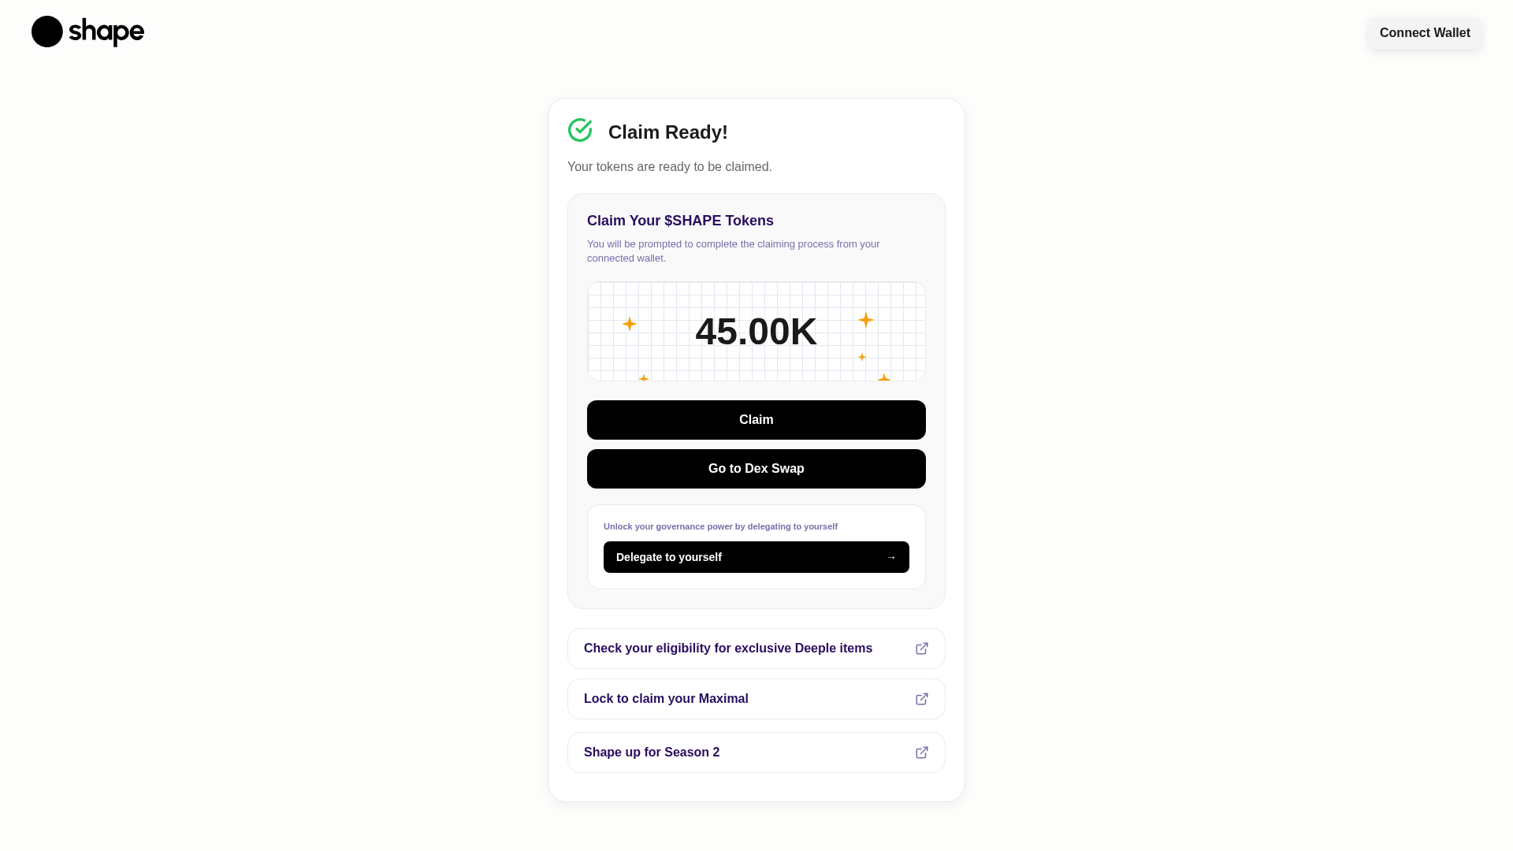The image size is (1513, 851).
Task: Click the arrow inside Delegate to yourself button
Action: pos(891,557)
